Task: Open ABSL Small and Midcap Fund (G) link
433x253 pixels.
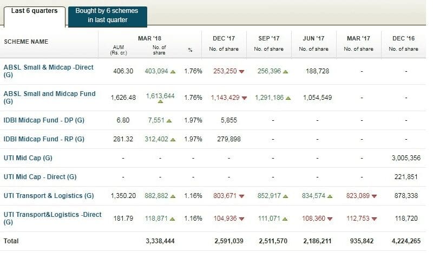Action: pyautogui.click(x=50, y=97)
